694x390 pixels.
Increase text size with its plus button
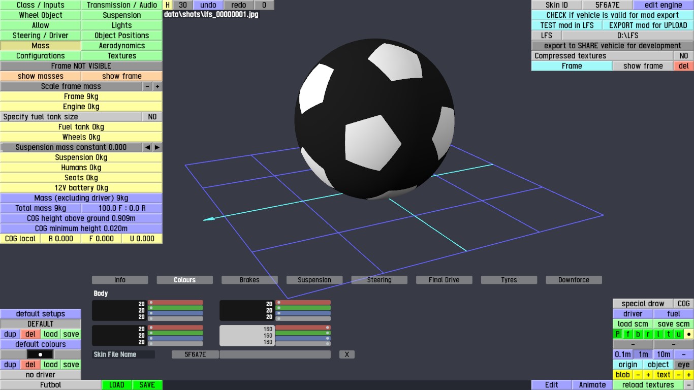pyautogui.click(x=689, y=375)
